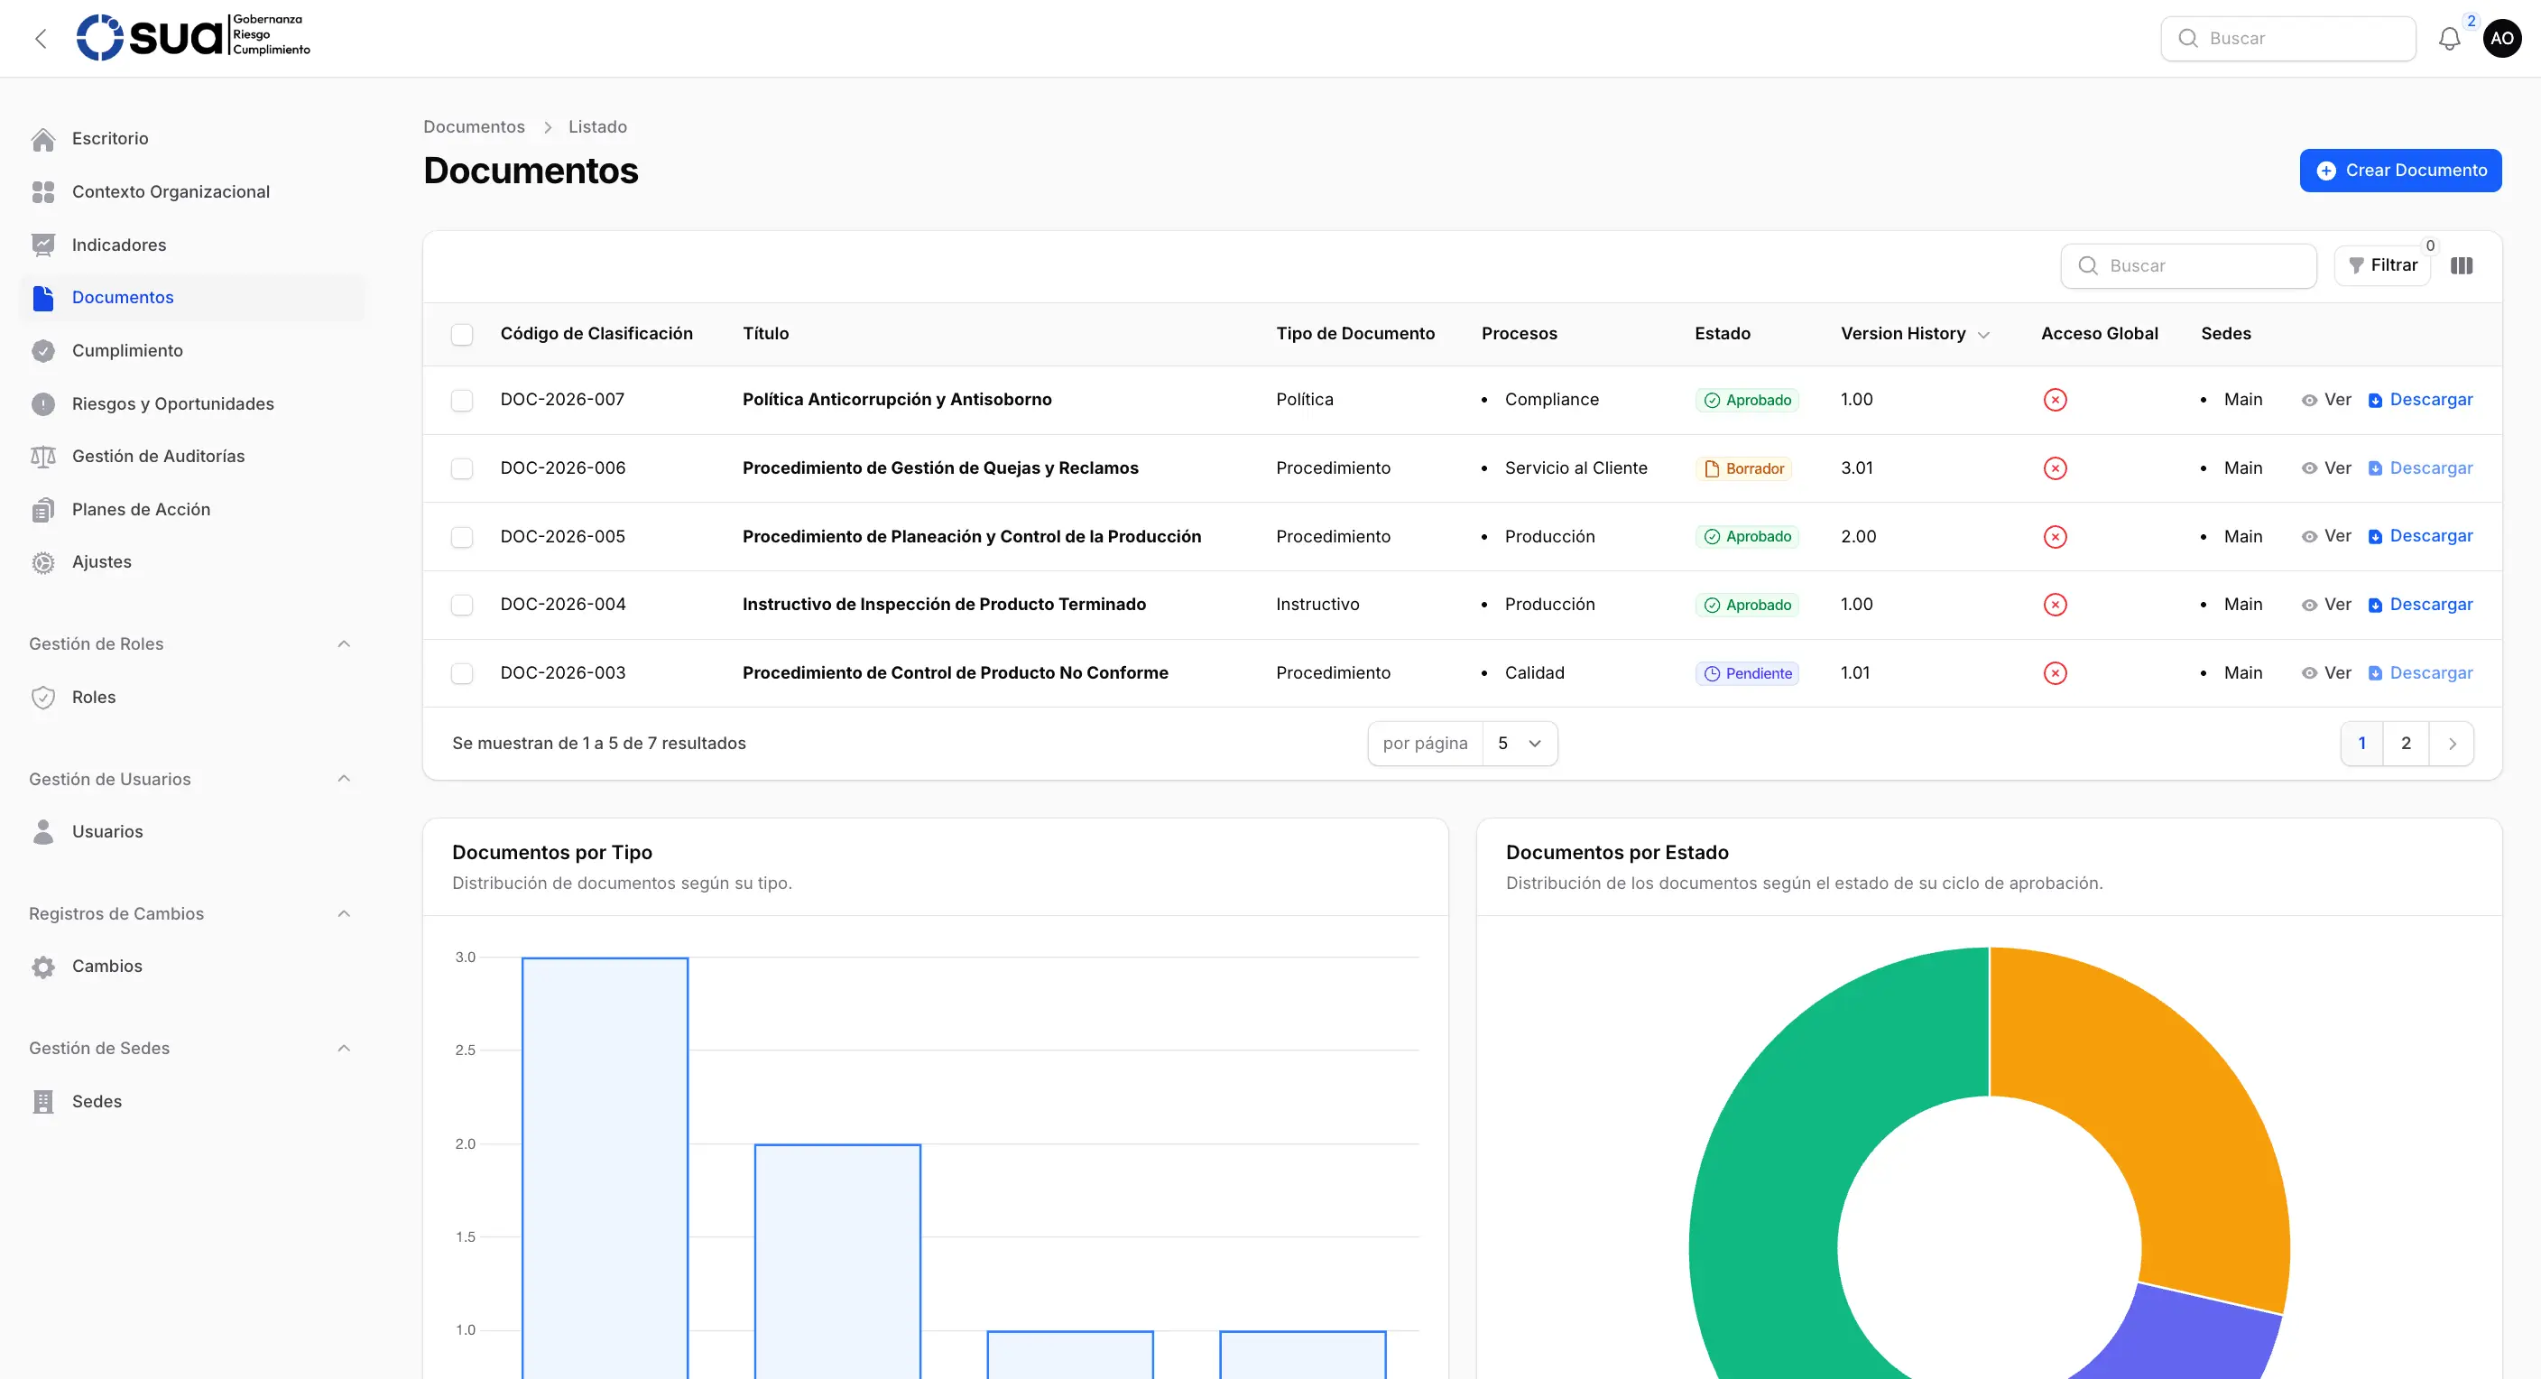Go to page 2 of results
This screenshot has height=1379, width=2541.
pyautogui.click(x=2406, y=744)
